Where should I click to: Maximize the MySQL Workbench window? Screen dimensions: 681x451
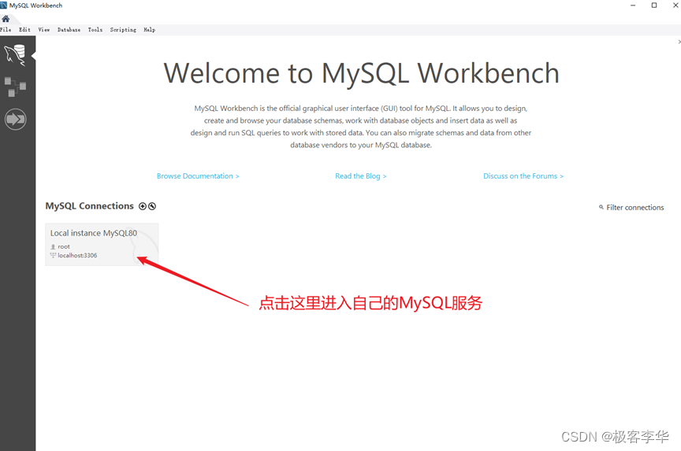point(654,6)
